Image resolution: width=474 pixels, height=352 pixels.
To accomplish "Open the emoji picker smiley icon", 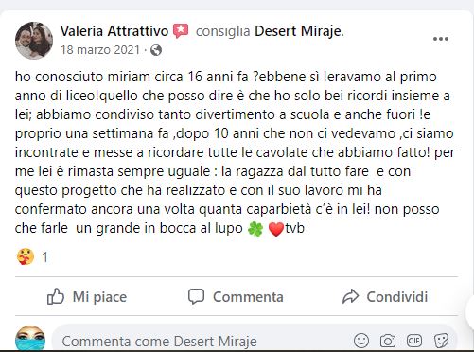I will point(361,341).
